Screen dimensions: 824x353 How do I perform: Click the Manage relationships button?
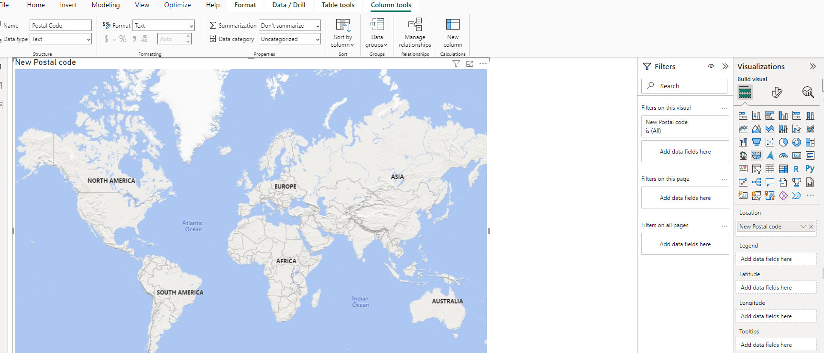click(415, 33)
